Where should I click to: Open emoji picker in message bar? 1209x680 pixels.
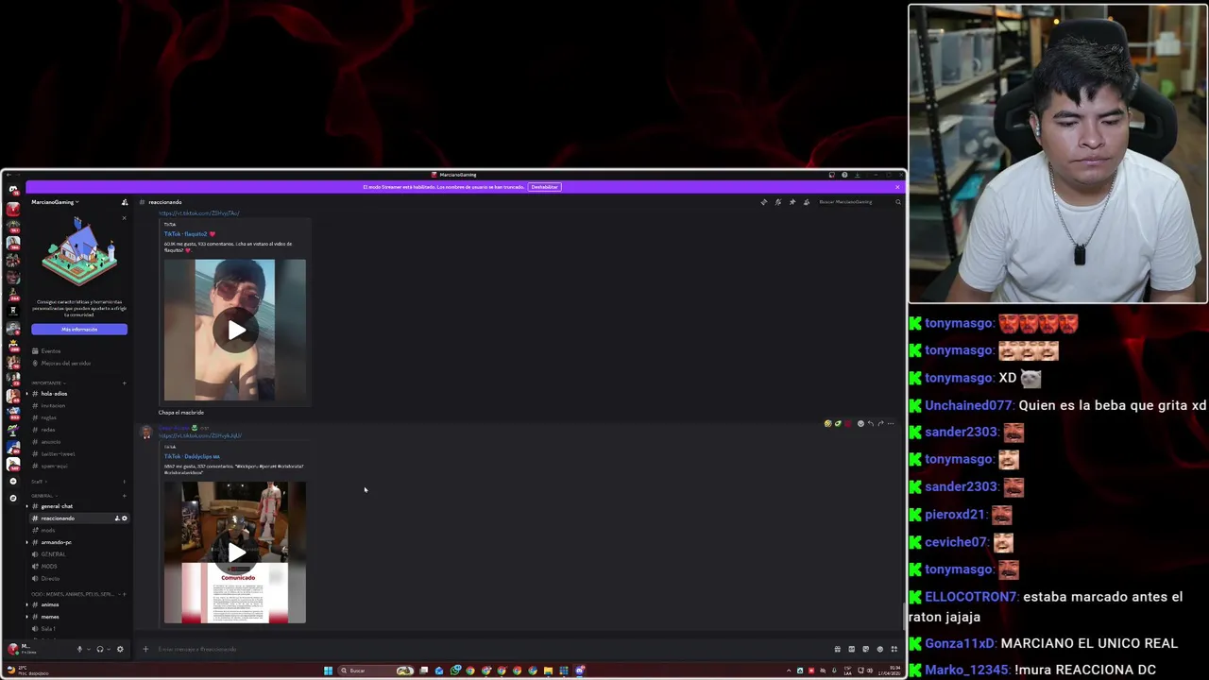click(x=879, y=649)
